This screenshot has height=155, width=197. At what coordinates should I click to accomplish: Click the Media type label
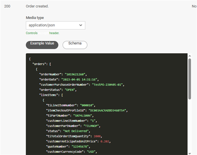35,18
